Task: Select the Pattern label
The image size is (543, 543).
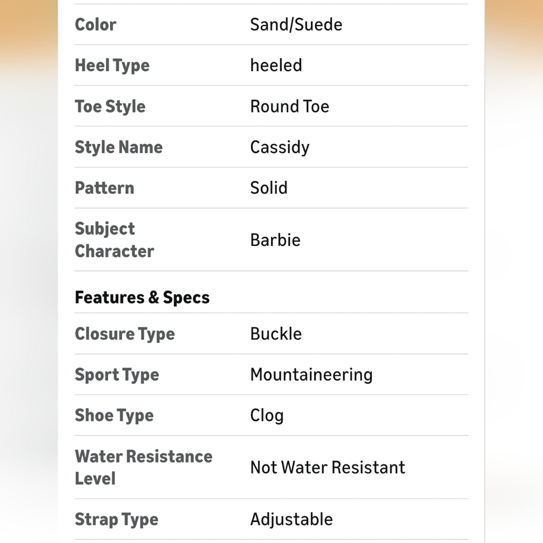Action: 105,188
